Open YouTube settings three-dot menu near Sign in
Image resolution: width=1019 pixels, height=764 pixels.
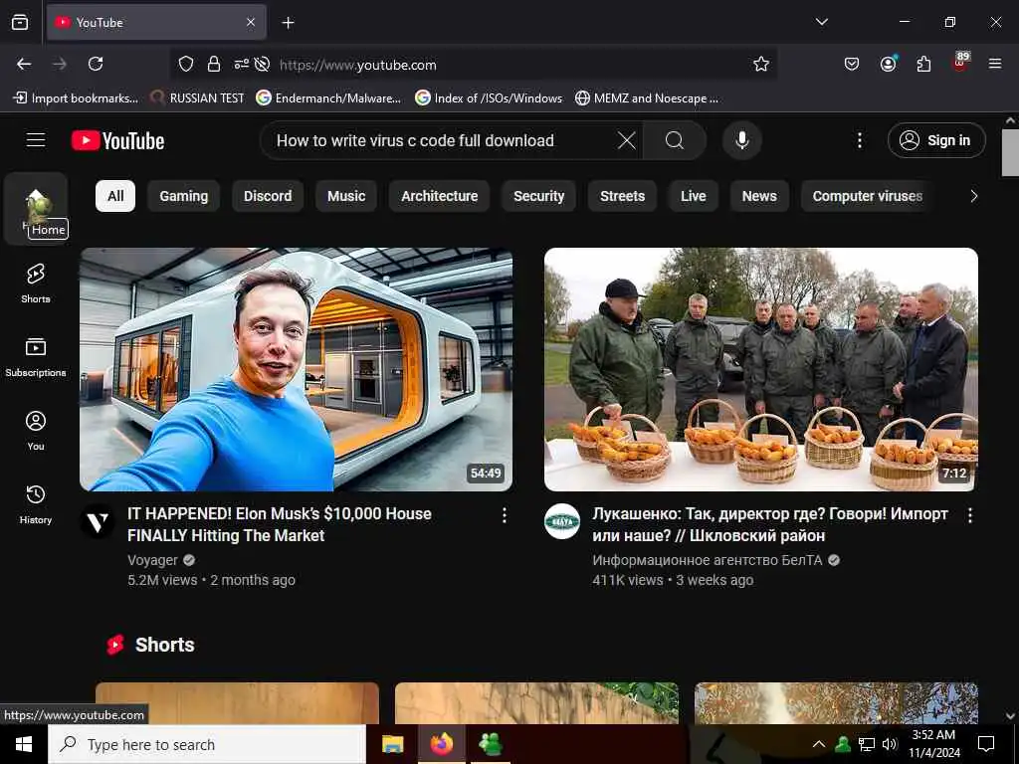(860, 140)
